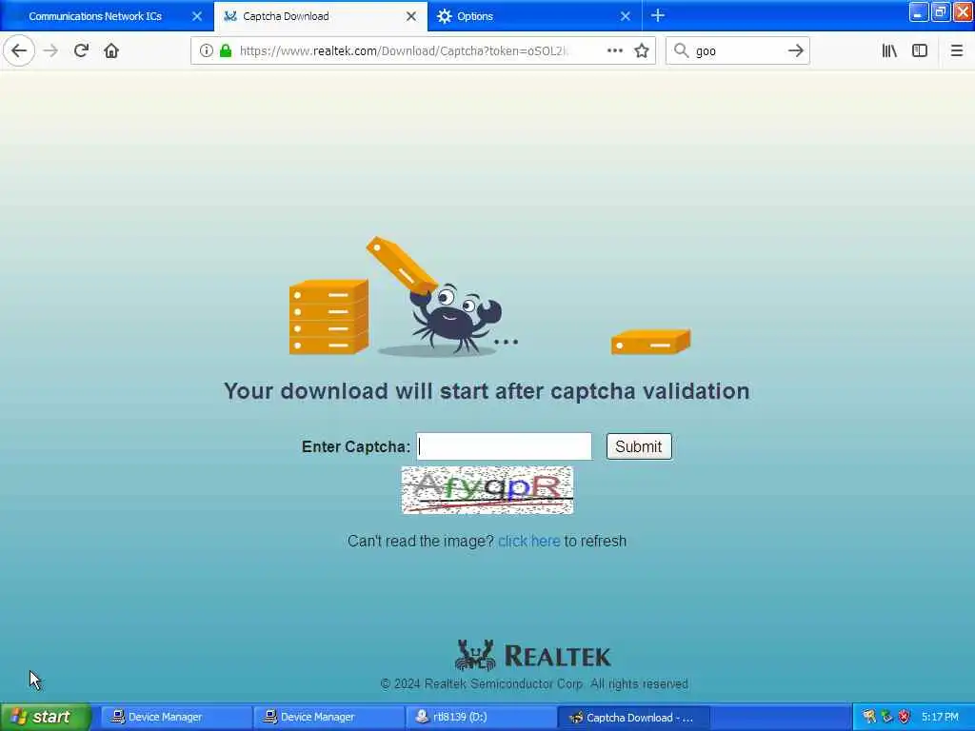975x731 pixels.
Task: Click the forward navigation arrow
Action: click(51, 50)
